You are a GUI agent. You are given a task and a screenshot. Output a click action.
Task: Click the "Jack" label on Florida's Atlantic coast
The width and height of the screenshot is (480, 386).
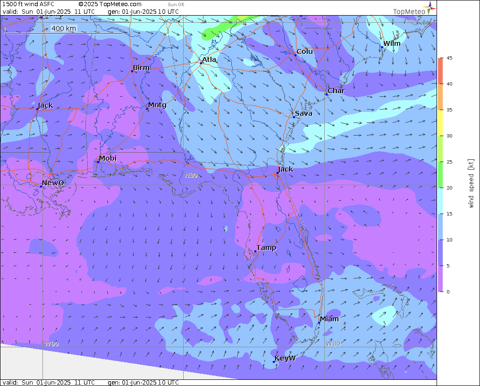pos(286,169)
